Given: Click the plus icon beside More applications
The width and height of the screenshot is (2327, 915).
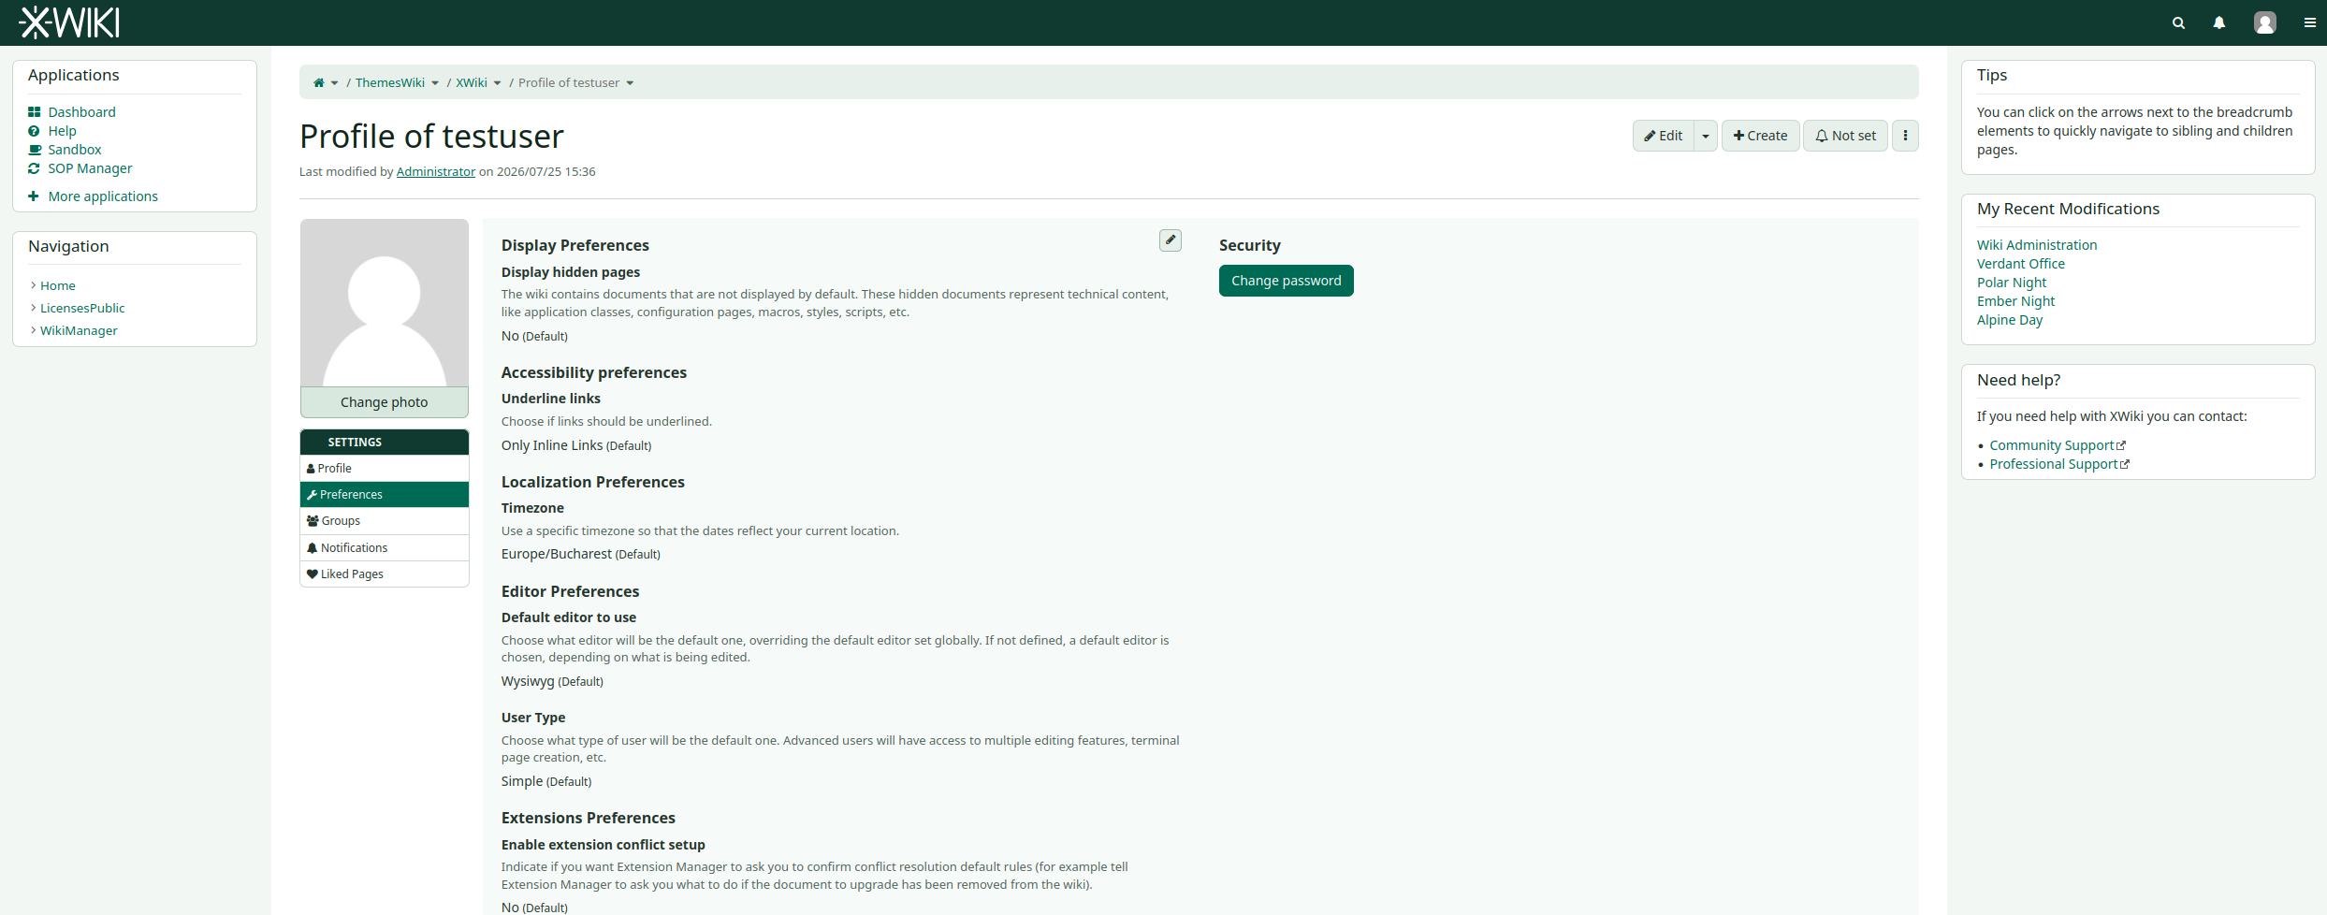Looking at the screenshot, I should pos(34,196).
